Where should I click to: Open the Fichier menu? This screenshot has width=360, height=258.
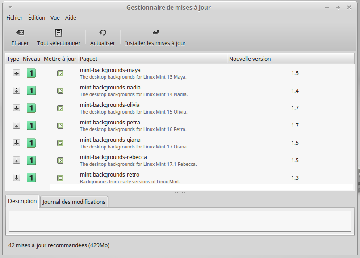click(x=14, y=18)
